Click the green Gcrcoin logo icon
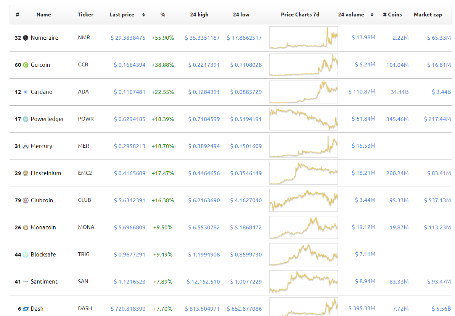Viewport: 455px width, 316px height. (x=26, y=65)
